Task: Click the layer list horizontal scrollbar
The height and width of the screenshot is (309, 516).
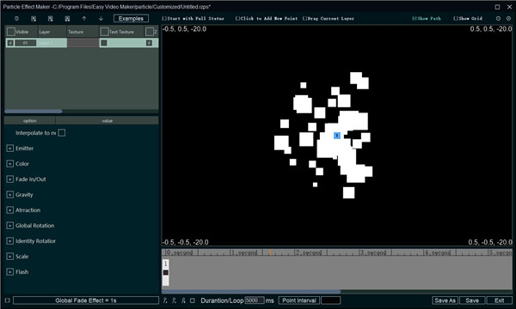Action: (x=34, y=112)
